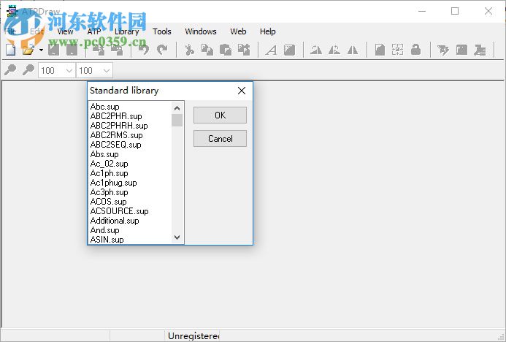
Task: Choose ABC2SEQ.sup from the library
Action: click(116, 145)
